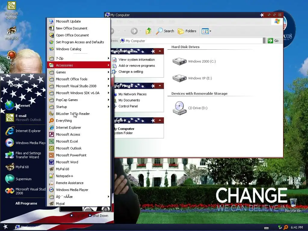
Task: Click the Search toolbar button in My Computer
Action: [x=165, y=31]
